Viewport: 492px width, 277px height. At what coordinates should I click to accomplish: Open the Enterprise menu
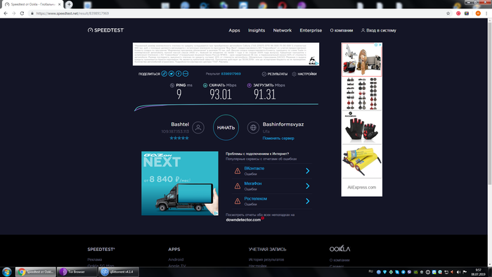[x=311, y=30]
